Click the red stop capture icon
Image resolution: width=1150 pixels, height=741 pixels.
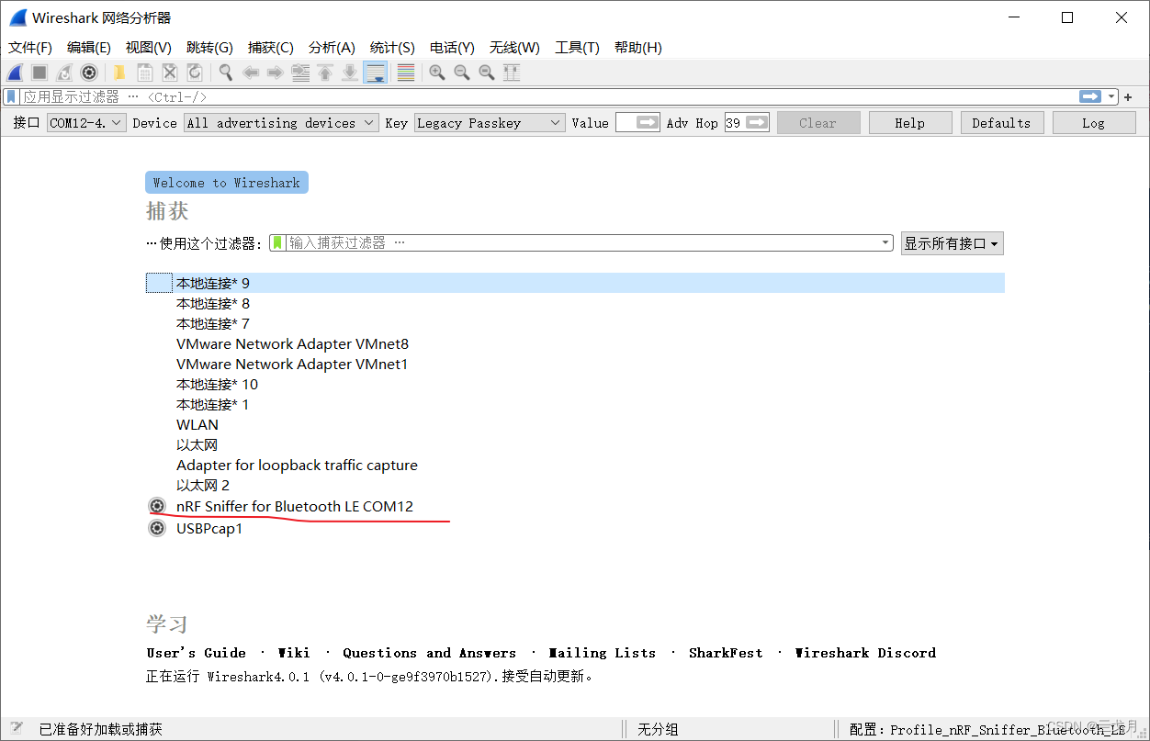point(38,73)
